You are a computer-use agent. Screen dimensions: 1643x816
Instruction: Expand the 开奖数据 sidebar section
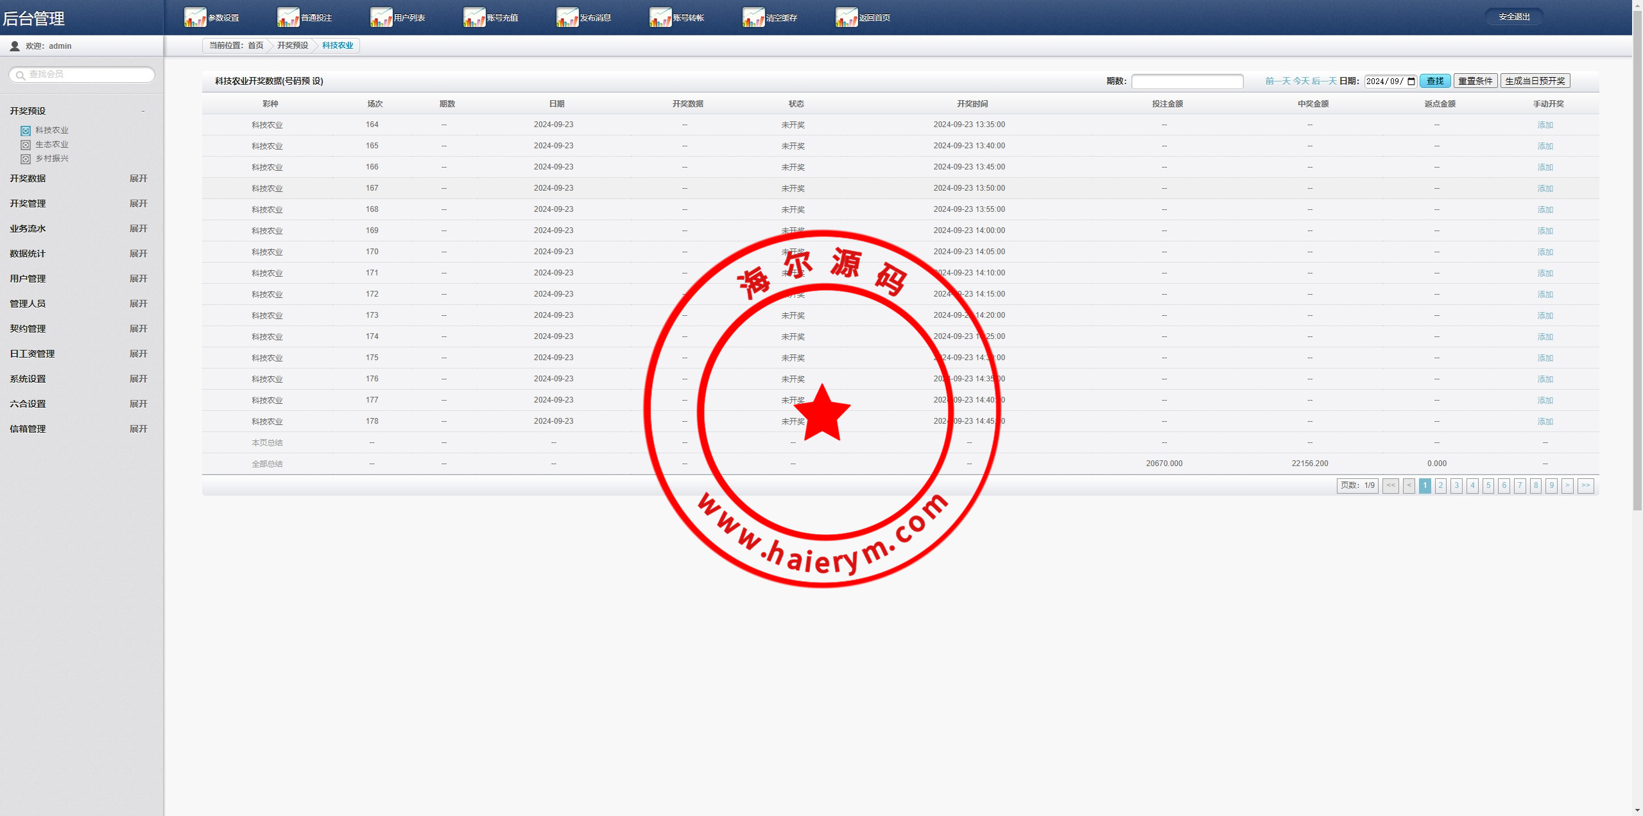[138, 178]
